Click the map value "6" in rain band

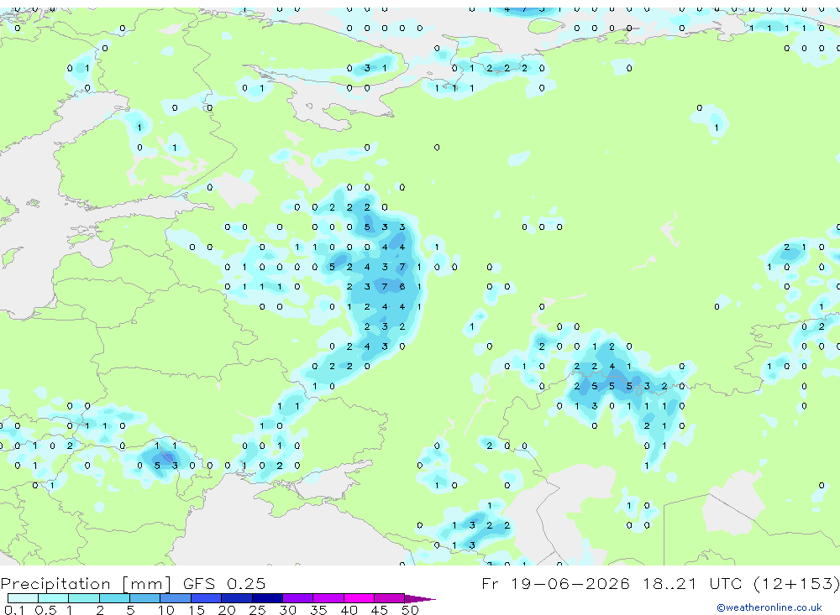(402, 287)
